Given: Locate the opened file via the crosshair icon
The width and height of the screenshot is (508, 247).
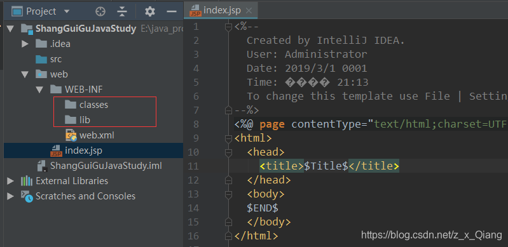Looking at the screenshot, I should point(100,11).
